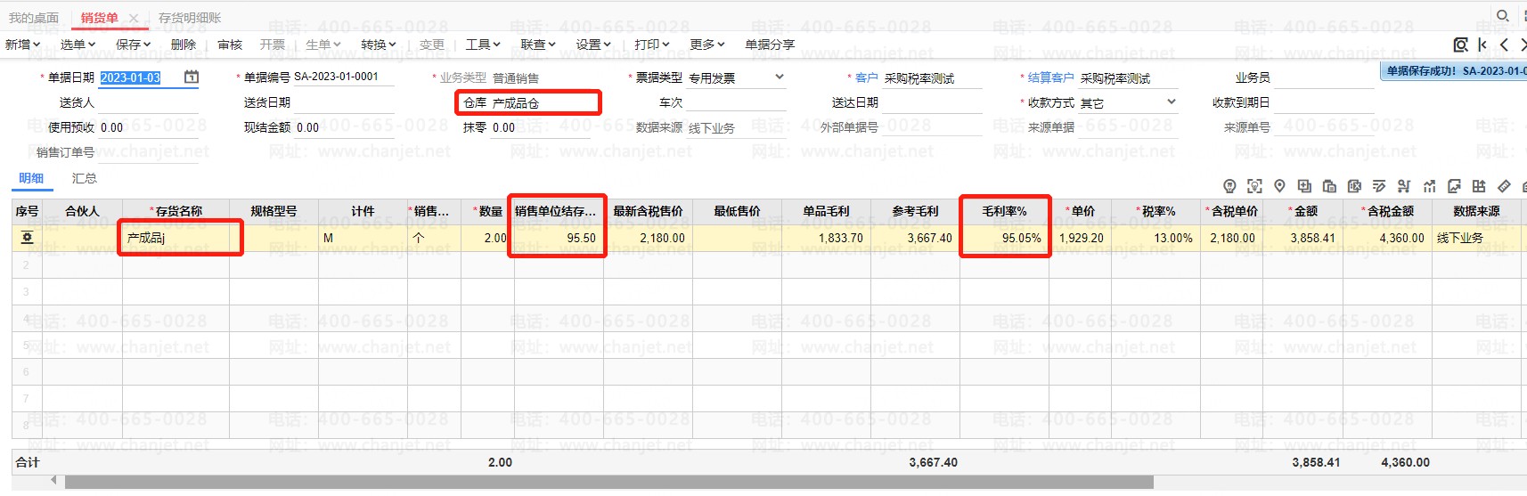Click the add-row plus icon
The width and height of the screenshot is (1527, 496).
point(1304,186)
